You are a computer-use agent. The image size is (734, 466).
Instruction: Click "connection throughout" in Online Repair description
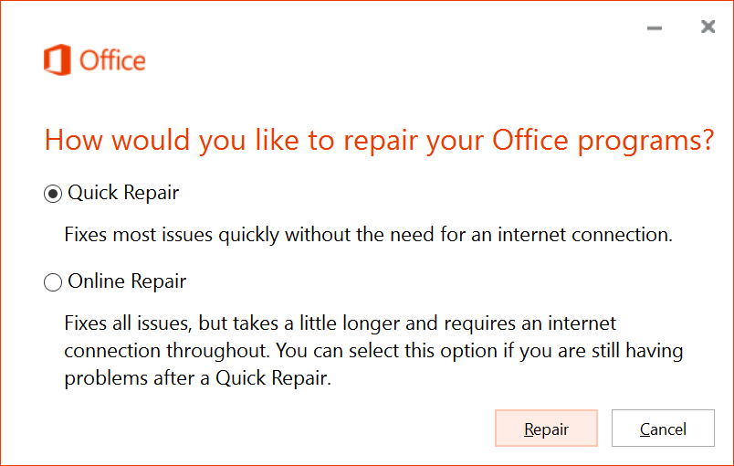pos(153,351)
